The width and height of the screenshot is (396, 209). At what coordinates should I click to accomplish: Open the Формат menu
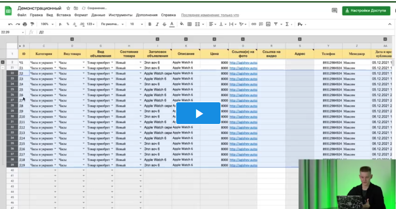pyautogui.click(x=81, y=15)
